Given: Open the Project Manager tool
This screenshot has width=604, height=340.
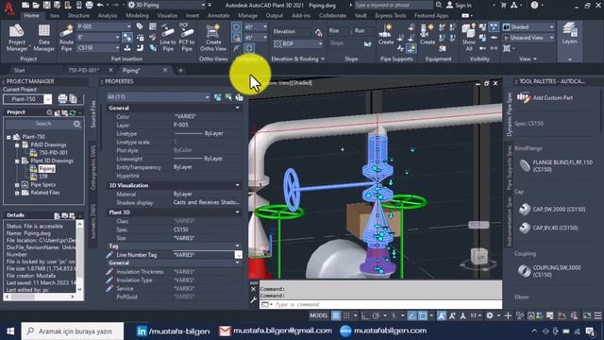Looking at the screenshot, I should pyautogui.click(x=17, y=38).
